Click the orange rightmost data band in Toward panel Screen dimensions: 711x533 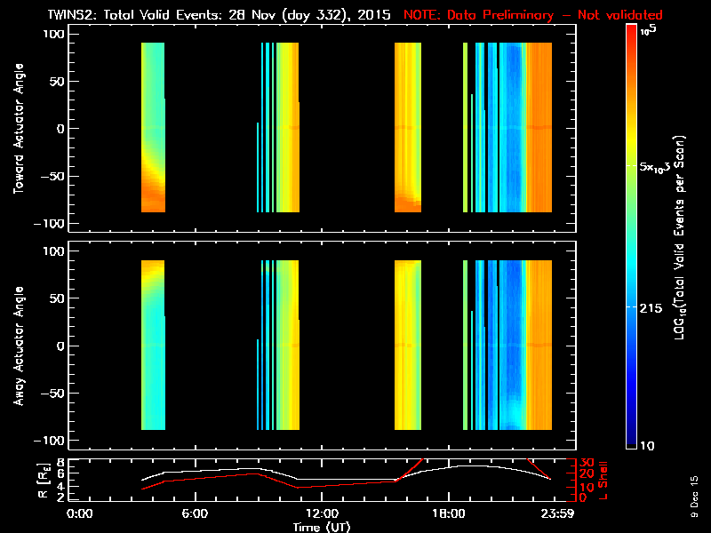coord(539,128)
